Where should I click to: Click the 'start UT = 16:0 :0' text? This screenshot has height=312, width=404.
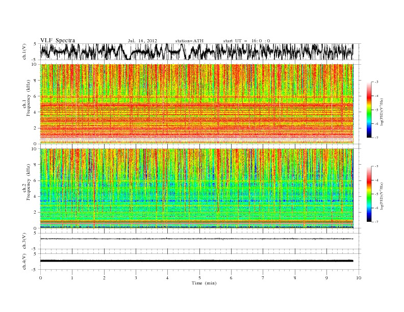coord(246,41)
